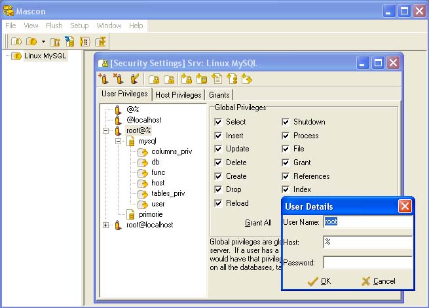Click into the Password input field
The width and height of the screenshot is (429, 308).
(x=367, y=263)
